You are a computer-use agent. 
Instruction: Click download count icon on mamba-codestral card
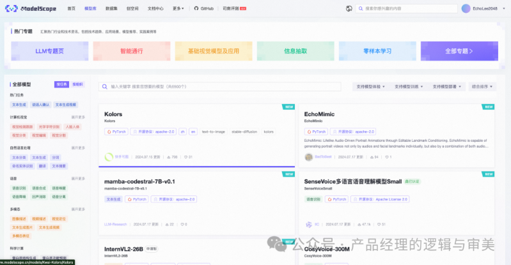point(167,224)
